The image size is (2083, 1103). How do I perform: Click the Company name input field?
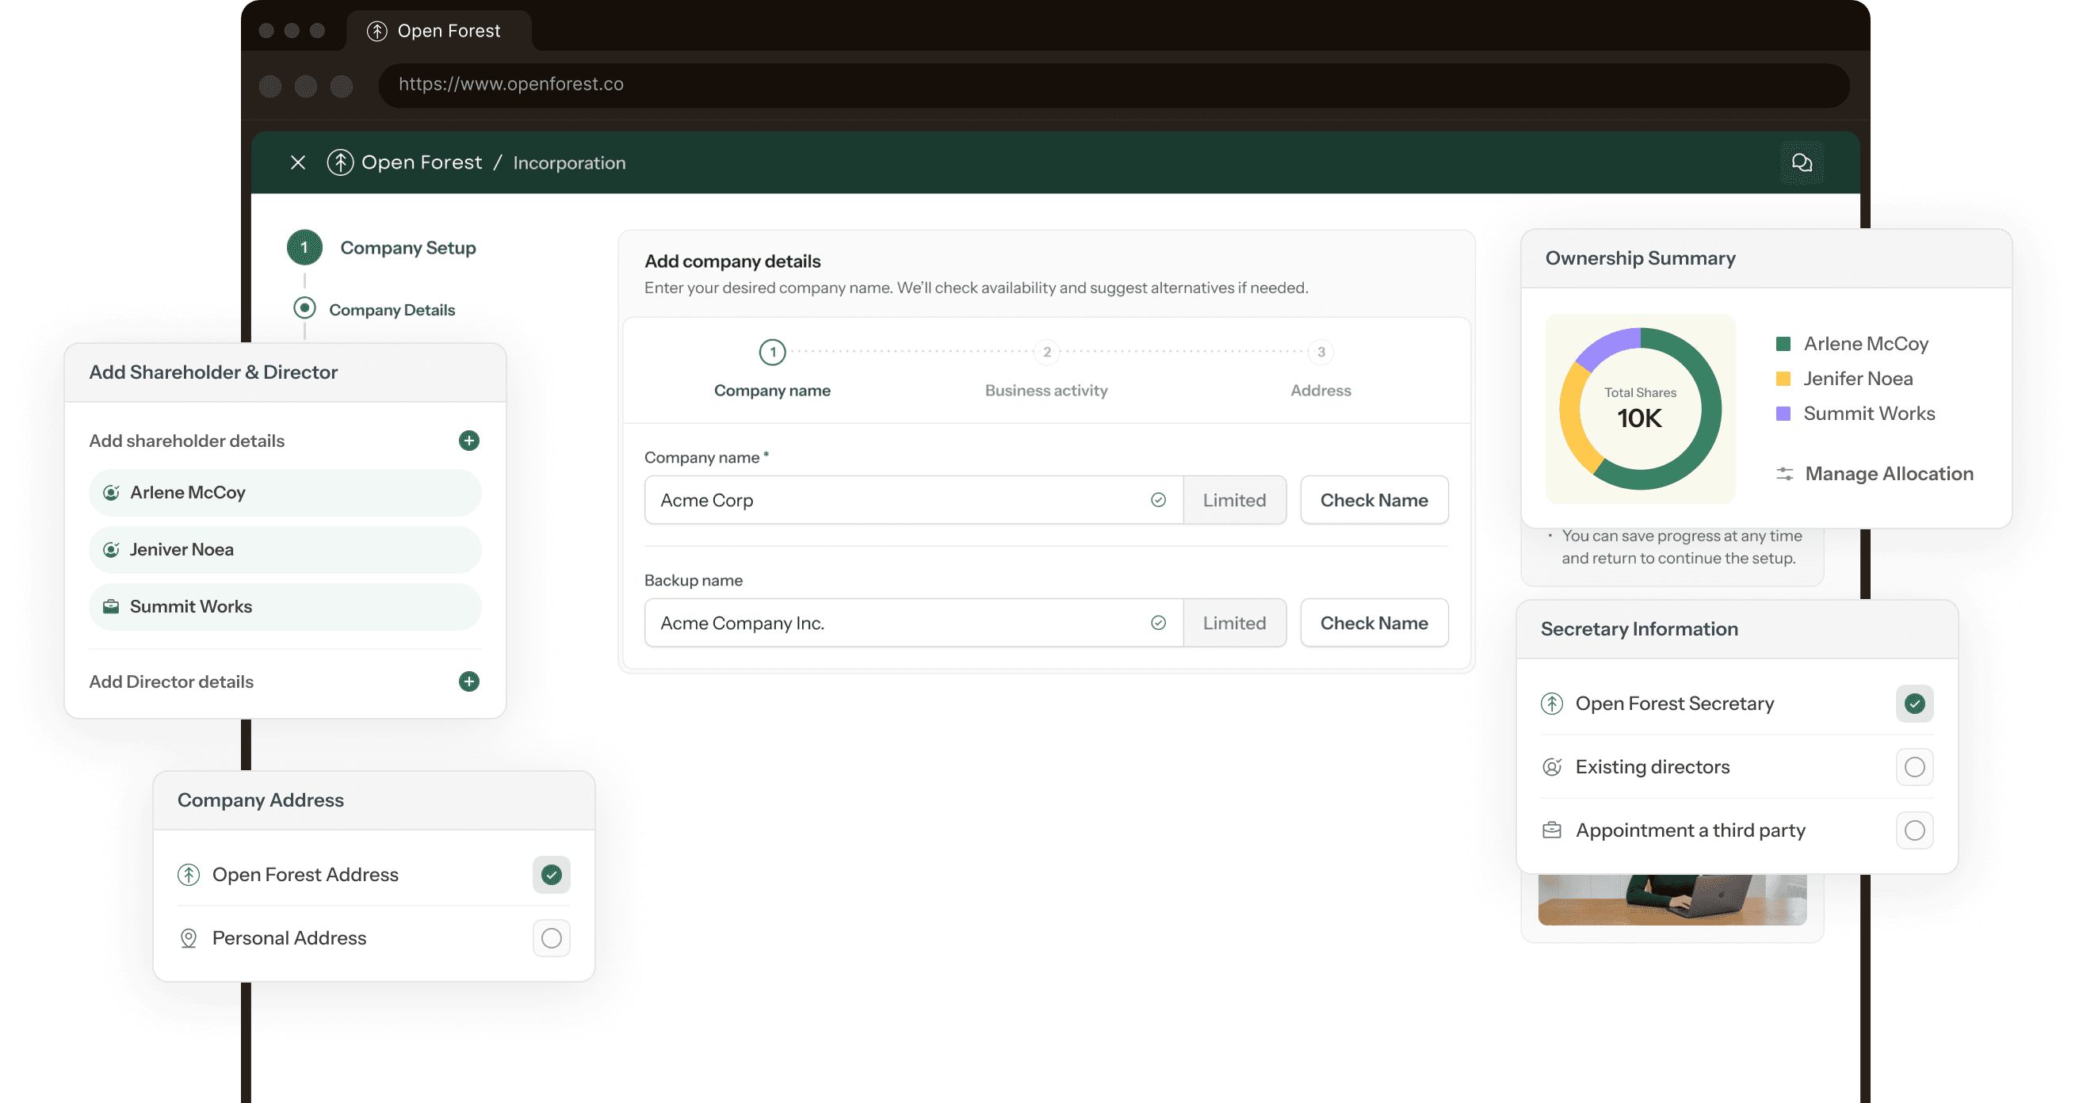(913, 500)
